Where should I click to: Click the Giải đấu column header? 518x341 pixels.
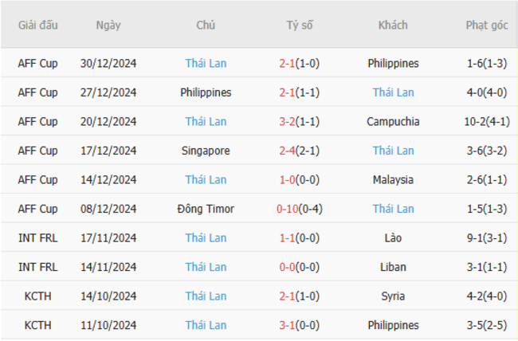38,25
